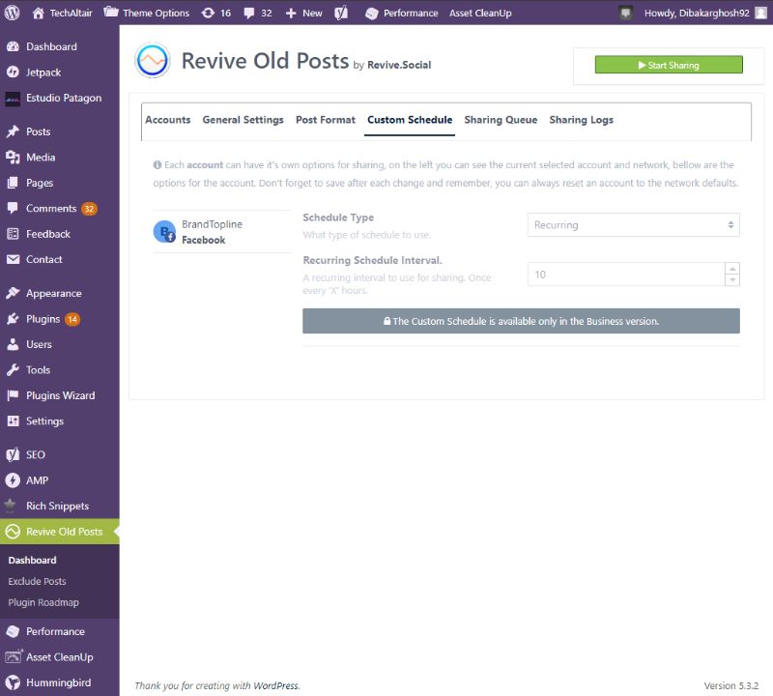Click the Contact envelope icon in sidebar
Screen dimensions: 773x696
(13, 259)
